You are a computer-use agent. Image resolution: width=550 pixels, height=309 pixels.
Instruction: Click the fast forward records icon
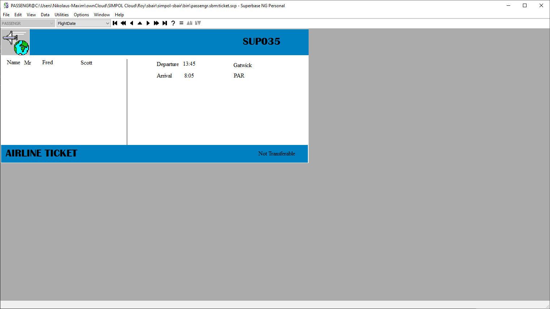156,23
